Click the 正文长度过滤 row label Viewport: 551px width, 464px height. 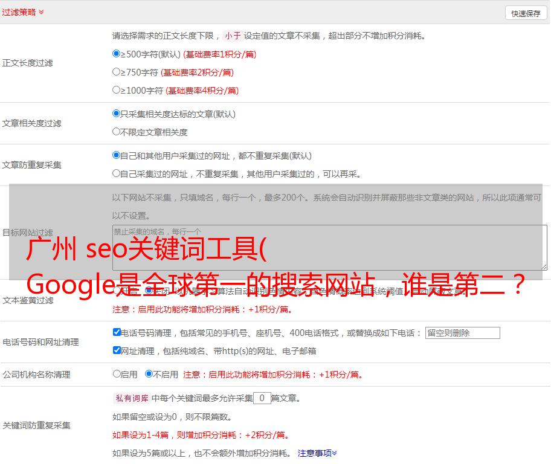pos(27,63)
